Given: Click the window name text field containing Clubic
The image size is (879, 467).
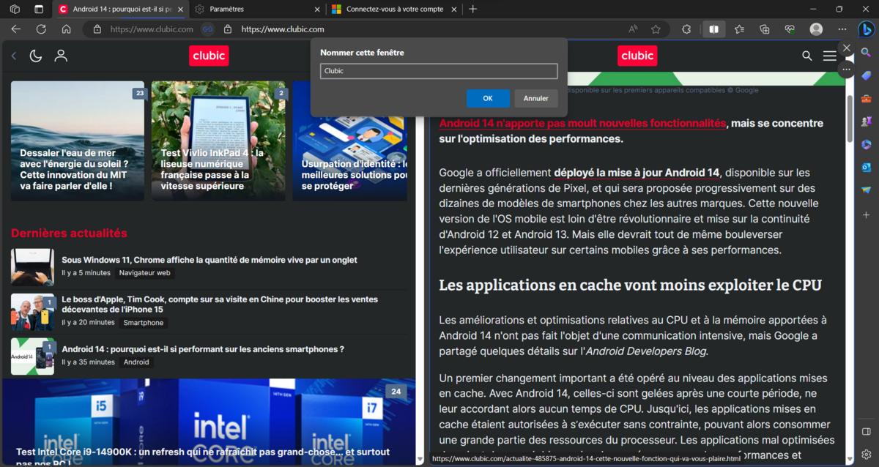Looking at the screenshot, I should (x=439, y=71).
